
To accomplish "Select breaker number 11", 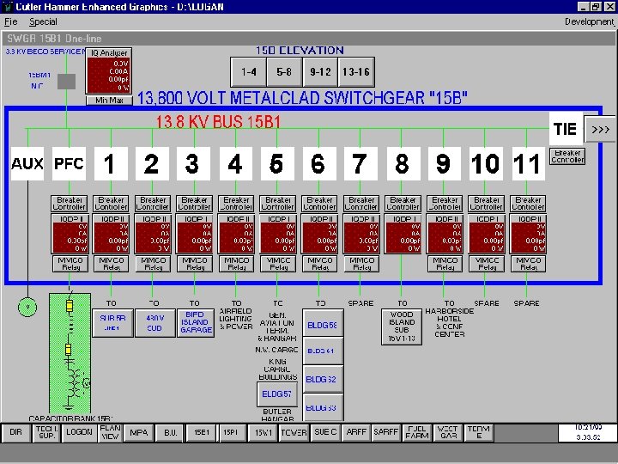I will click(x=528, y=164).
